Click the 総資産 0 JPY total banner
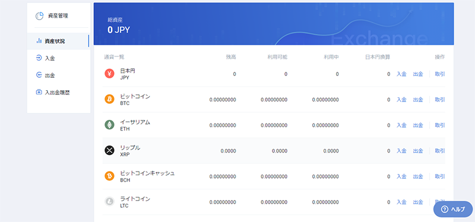The image size is (475, 222). [274, 24]
